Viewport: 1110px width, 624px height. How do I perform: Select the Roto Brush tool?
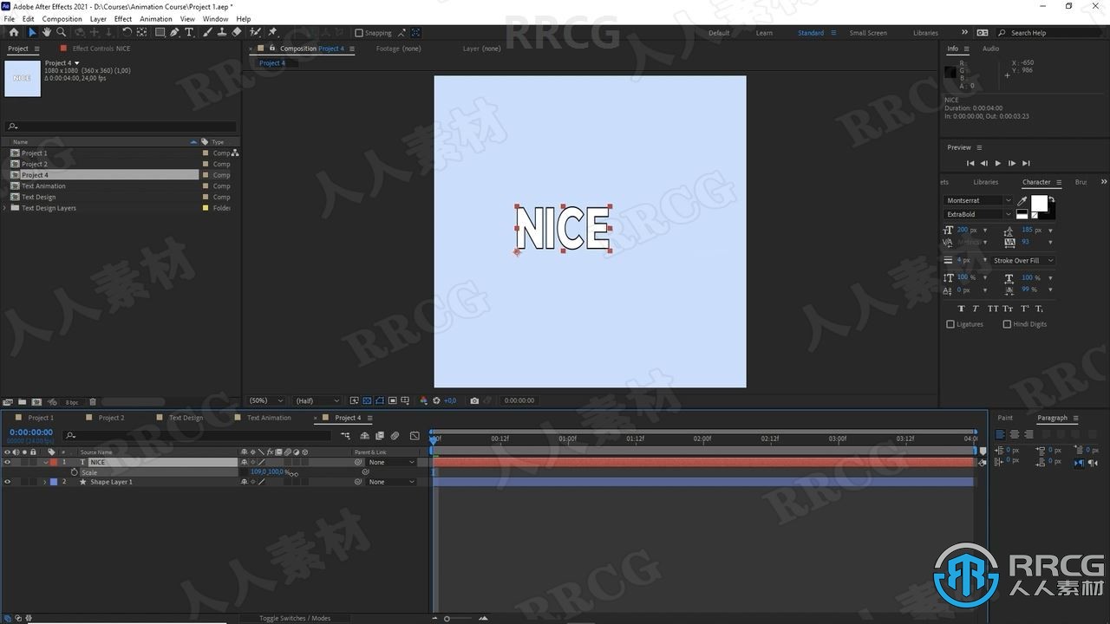tap(256, 32)
